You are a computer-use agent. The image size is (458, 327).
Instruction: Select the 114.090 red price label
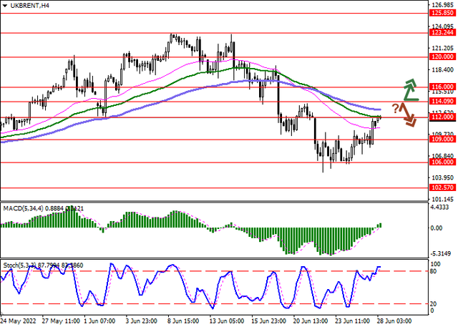pos(443,102)
